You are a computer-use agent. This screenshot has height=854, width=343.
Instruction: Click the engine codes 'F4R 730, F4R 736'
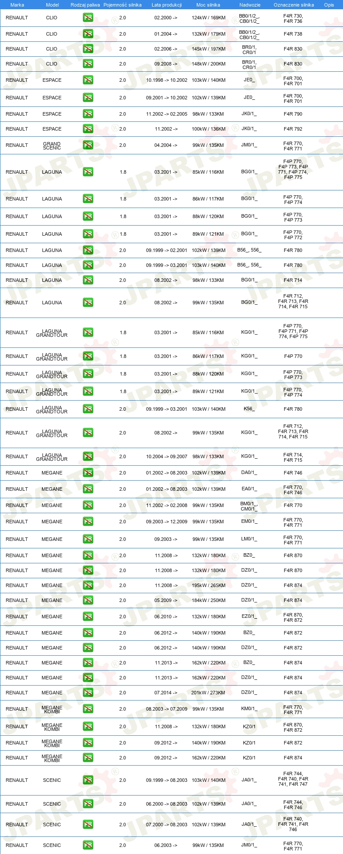coord(293,18)
